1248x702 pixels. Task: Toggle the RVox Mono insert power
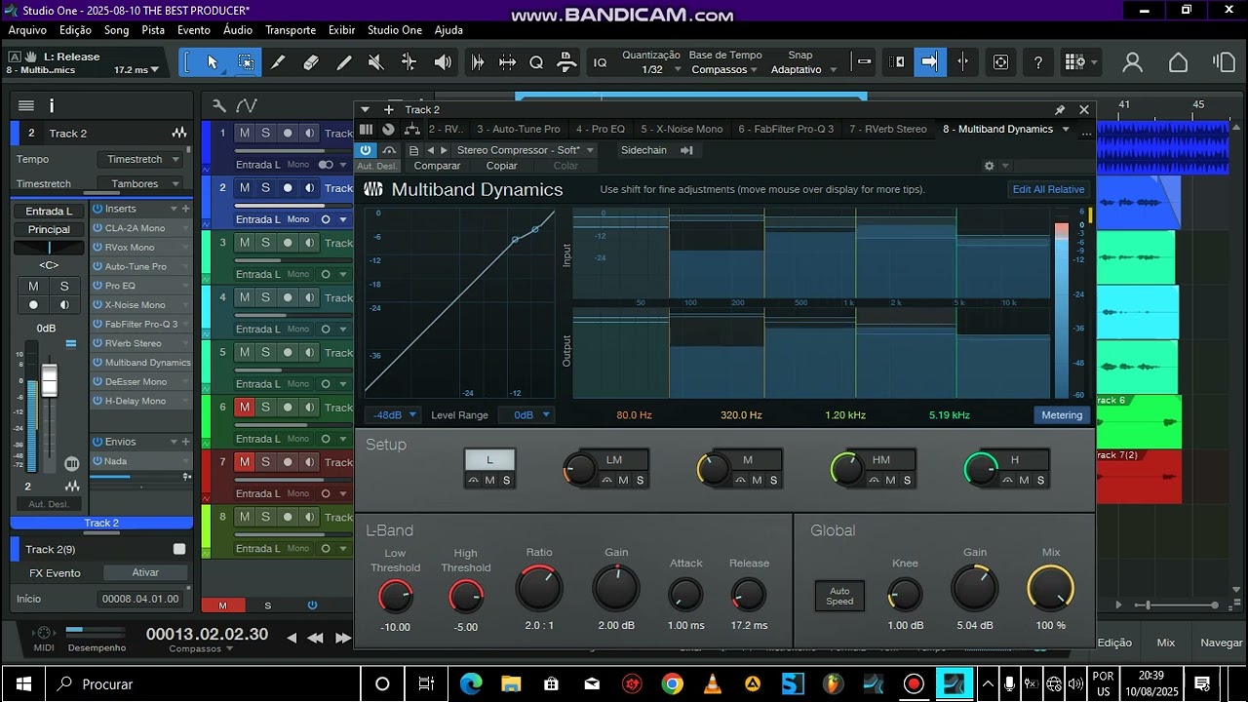[97, 247]
